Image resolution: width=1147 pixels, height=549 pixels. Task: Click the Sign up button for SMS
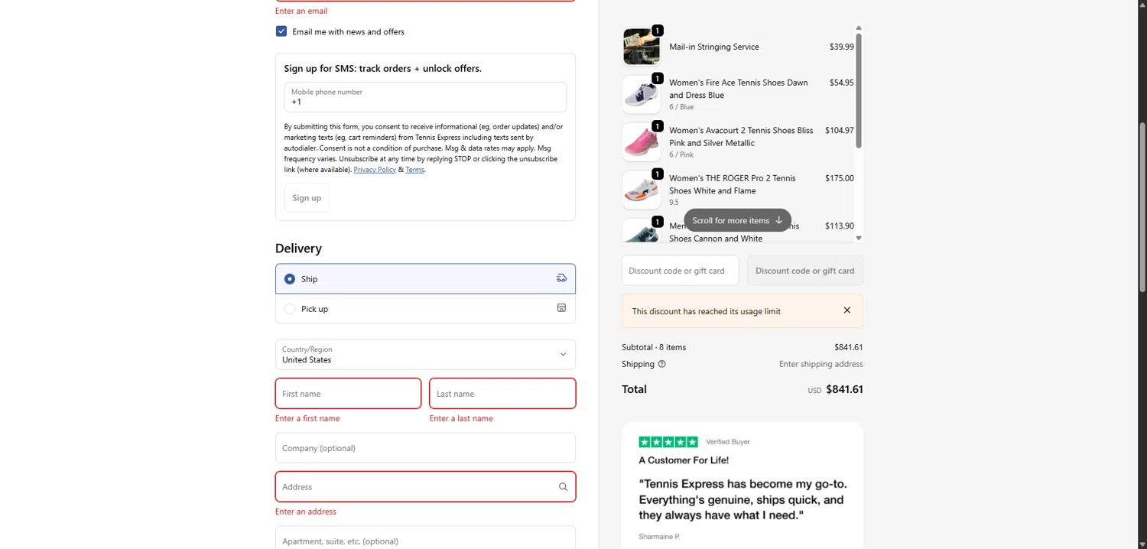coord(307,198)
